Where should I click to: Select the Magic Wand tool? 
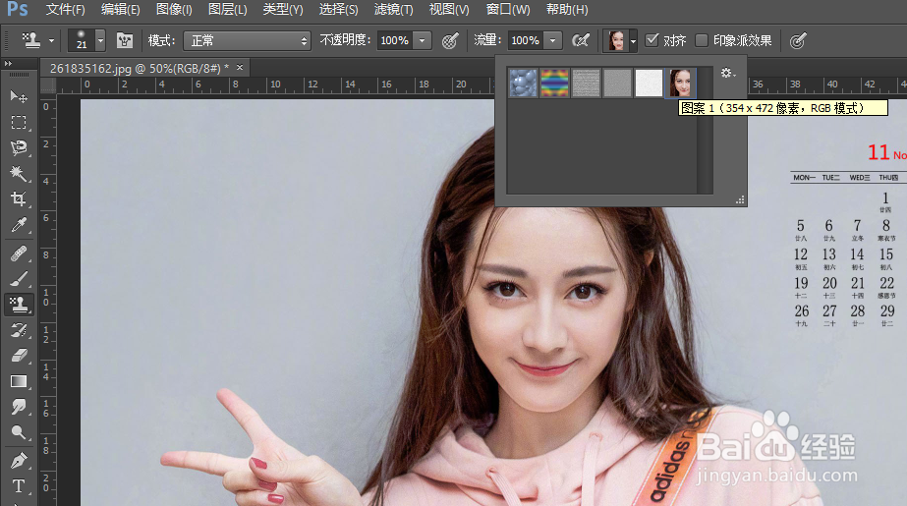[19, 173]
